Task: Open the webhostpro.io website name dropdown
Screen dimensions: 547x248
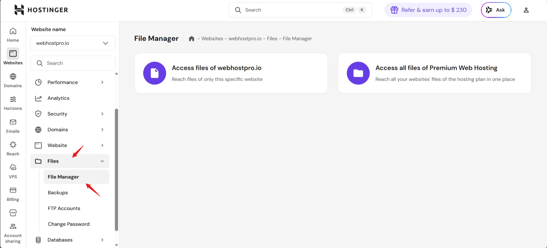Action: [x=73, y=43]
